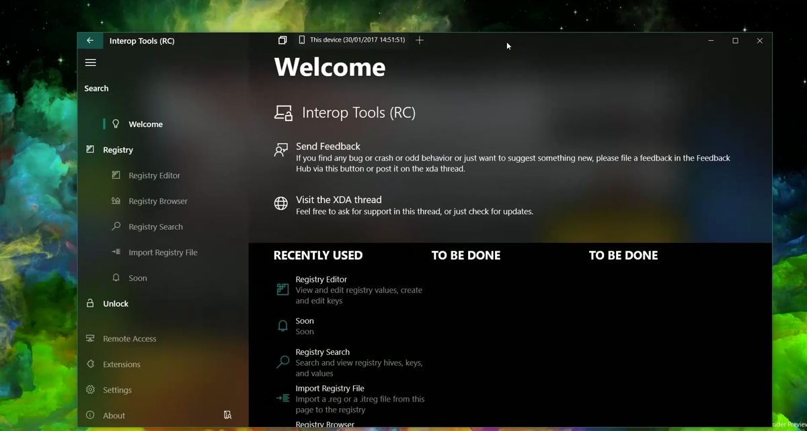Click the Send Feedback person icon
Screen dimensions: 807x431
coord(281,150)
